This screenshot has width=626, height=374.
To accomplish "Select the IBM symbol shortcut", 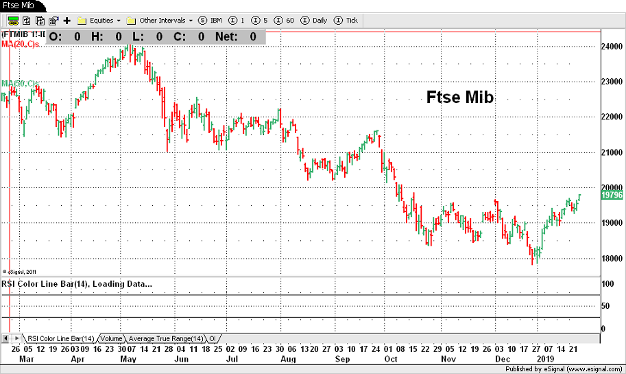I will pyautogui.click(x=210, y=21).
